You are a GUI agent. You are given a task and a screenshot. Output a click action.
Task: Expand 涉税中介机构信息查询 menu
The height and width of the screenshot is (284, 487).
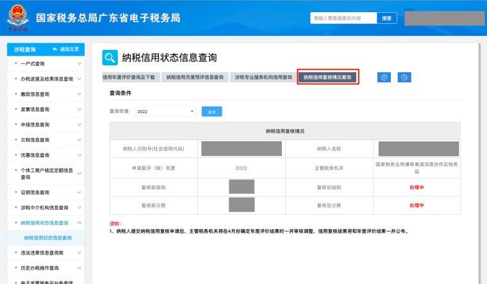(x=45, y=207)
